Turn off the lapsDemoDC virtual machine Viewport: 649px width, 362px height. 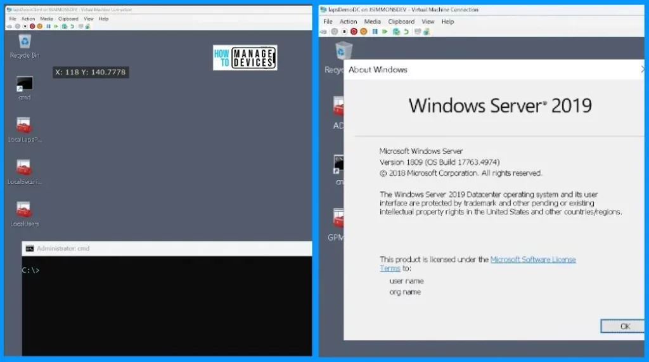tap(344, 32)
